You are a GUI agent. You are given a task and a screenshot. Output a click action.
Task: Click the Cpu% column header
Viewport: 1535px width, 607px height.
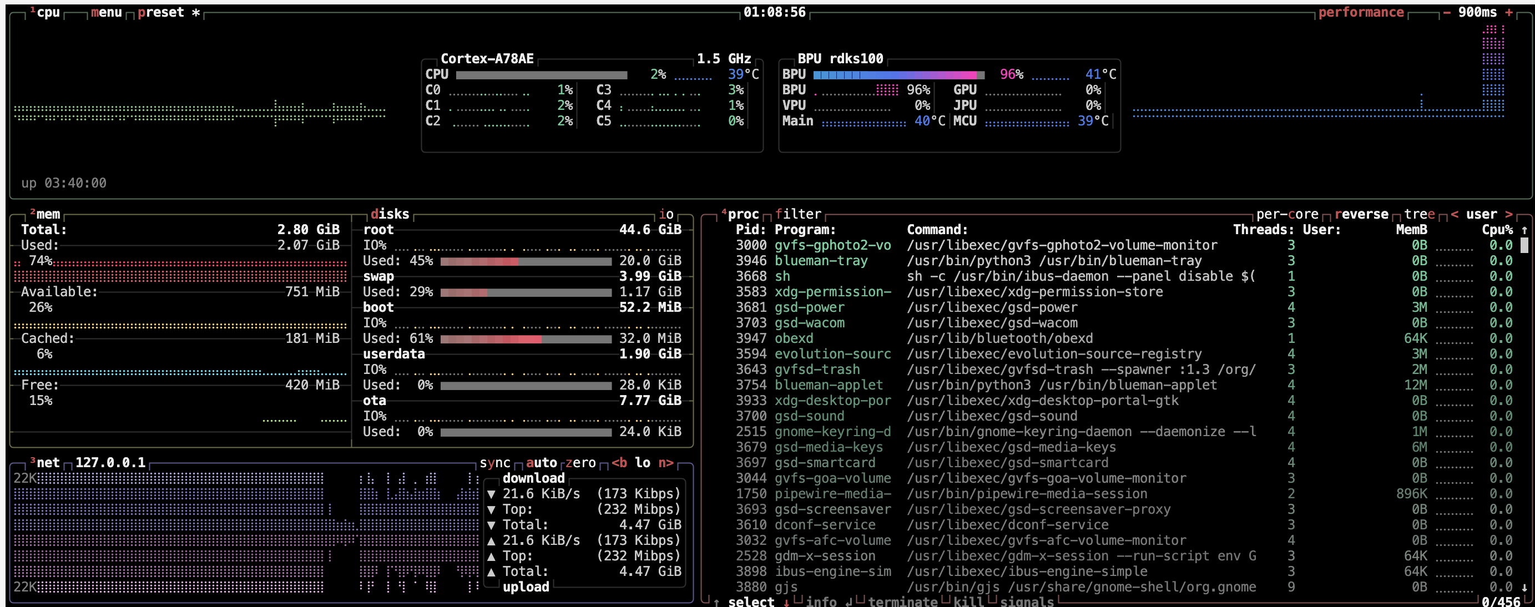1497,229
